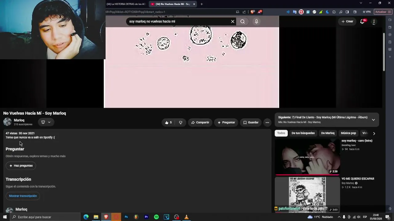This screenshot has height=221, width=394.
Task: Share the video via Compartir
Action: pos(200,122)
